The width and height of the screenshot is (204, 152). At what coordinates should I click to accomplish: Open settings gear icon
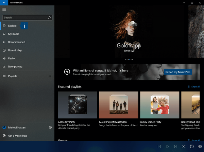(50, 127)
